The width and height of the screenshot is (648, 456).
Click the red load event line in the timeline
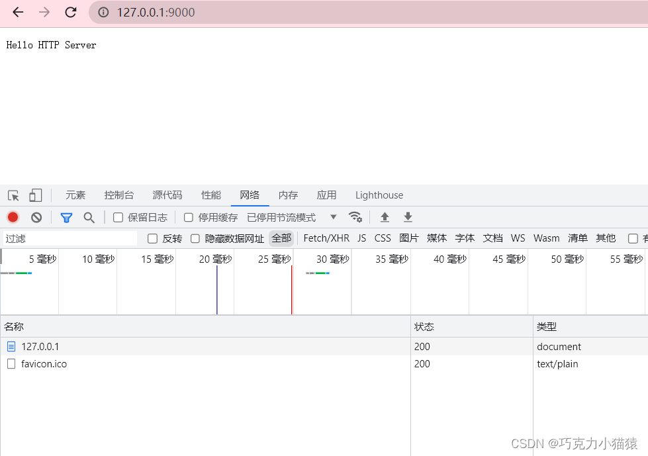coord(292,290)
